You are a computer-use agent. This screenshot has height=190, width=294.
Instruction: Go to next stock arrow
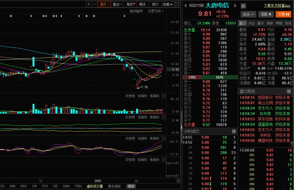click(235, 5)
